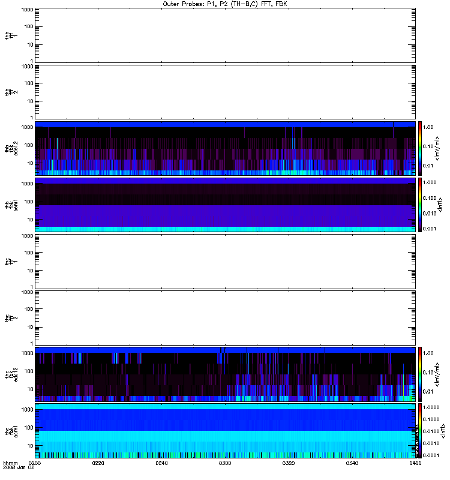Image resolution: width=450 pixels, height=480 pixels.
Task: Click the 10 y-axis label of thc fbk scm1 panel
Action: pos(31,446)
